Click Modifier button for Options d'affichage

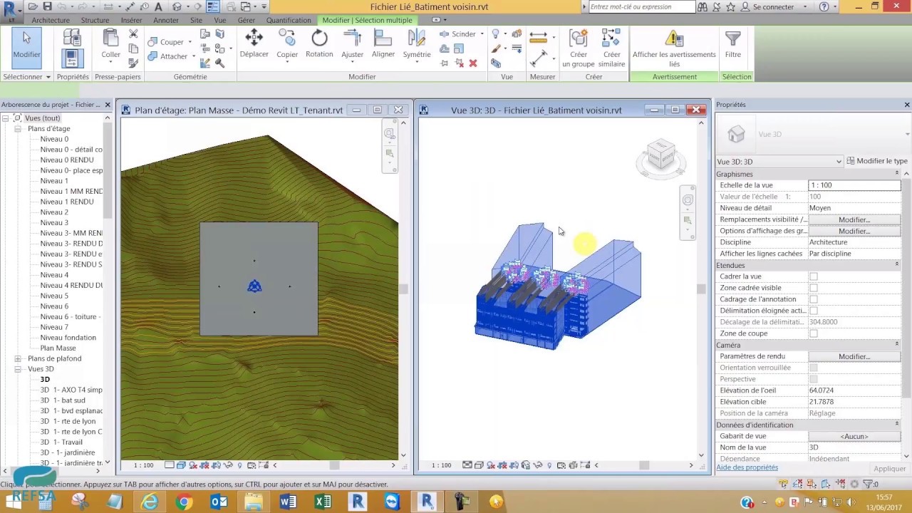point(854,231)
